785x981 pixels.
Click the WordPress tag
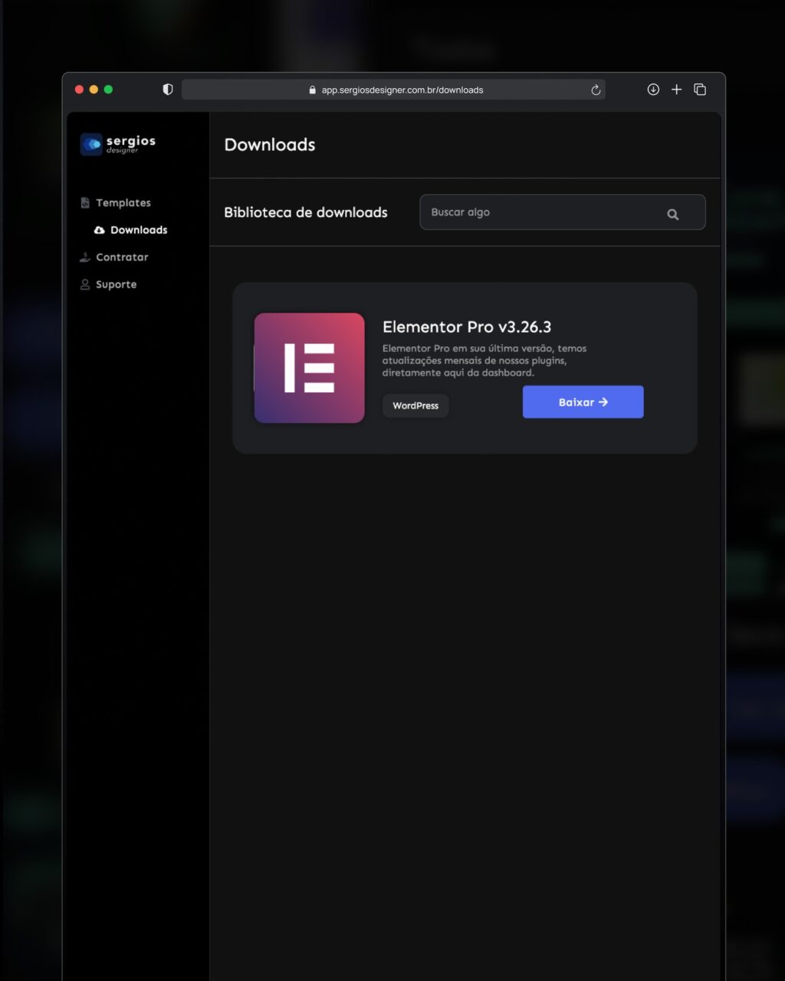tap(415, 405)
